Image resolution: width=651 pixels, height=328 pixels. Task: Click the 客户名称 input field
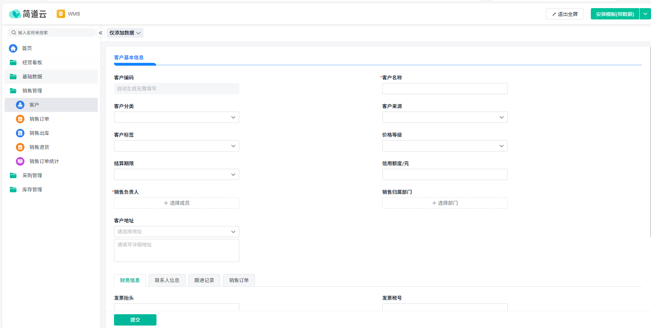[x=445, y=89]
